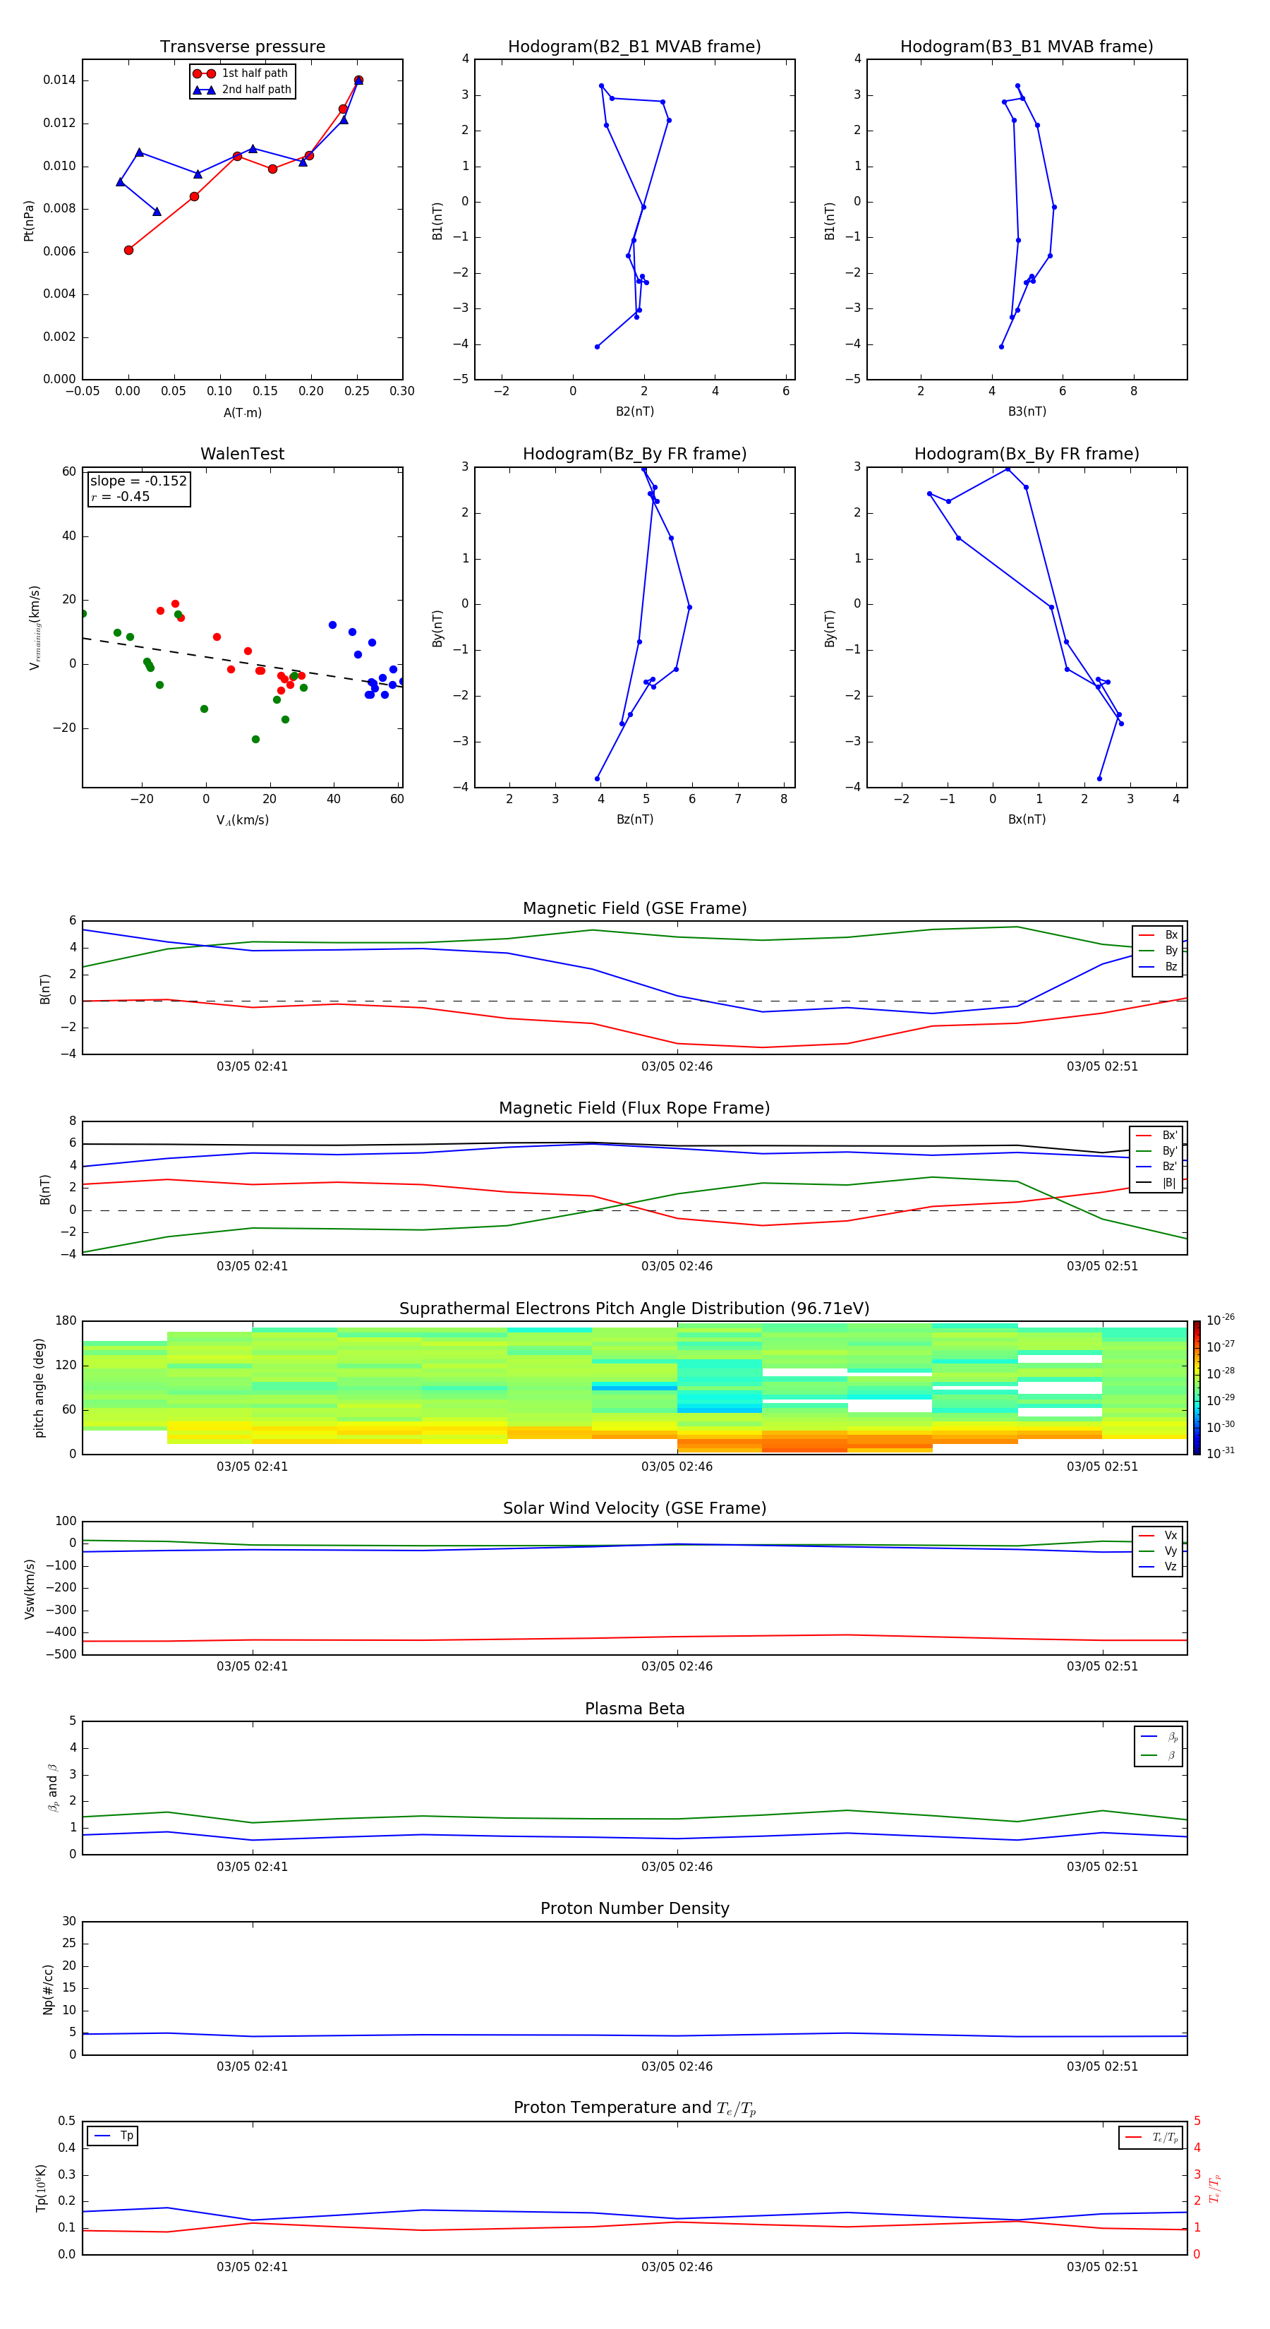Select the "Np(#/cc)" y-axis label
This screenshot has width=1270, height=2329.
click(x=48, y=1989)
